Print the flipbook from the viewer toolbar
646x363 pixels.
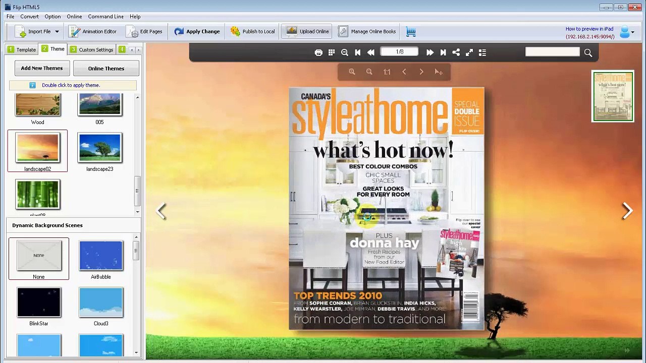pyautogui.click(x=318, y=52)
